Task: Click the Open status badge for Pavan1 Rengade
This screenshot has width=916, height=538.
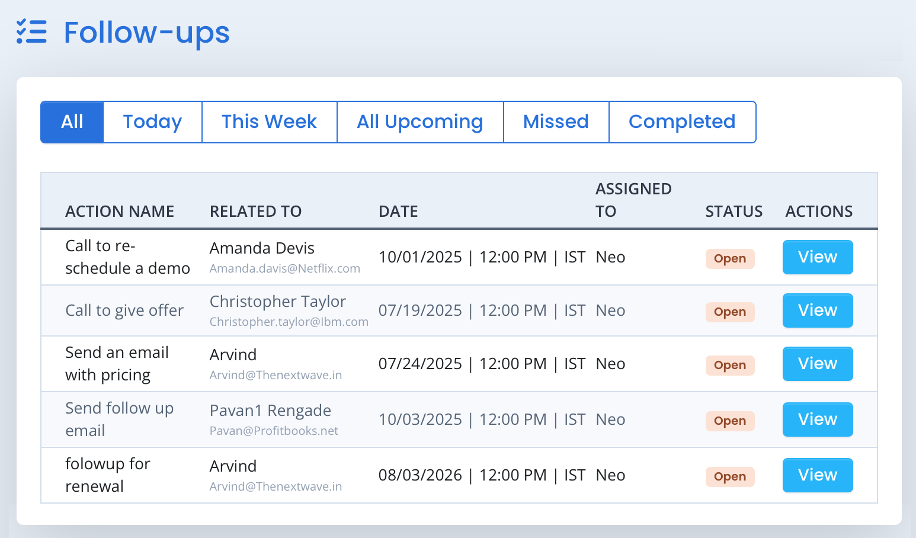Action: (729, 421)
